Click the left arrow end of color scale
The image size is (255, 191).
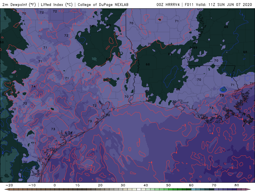6,189
